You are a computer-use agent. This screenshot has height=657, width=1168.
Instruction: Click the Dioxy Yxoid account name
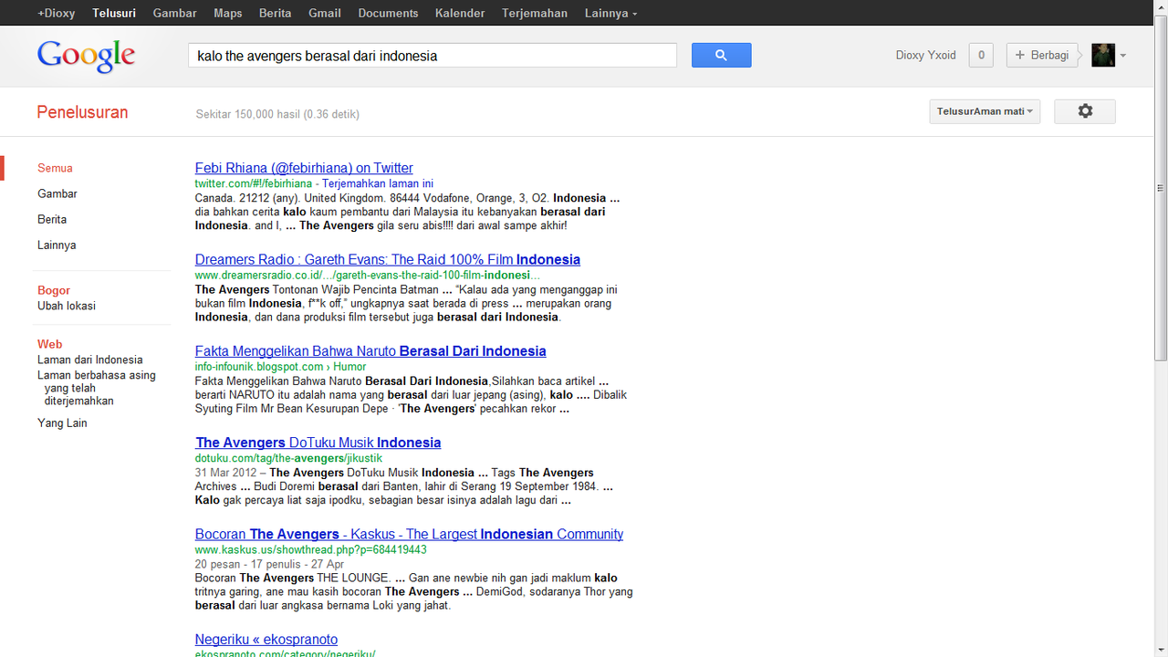click(926, 56)
